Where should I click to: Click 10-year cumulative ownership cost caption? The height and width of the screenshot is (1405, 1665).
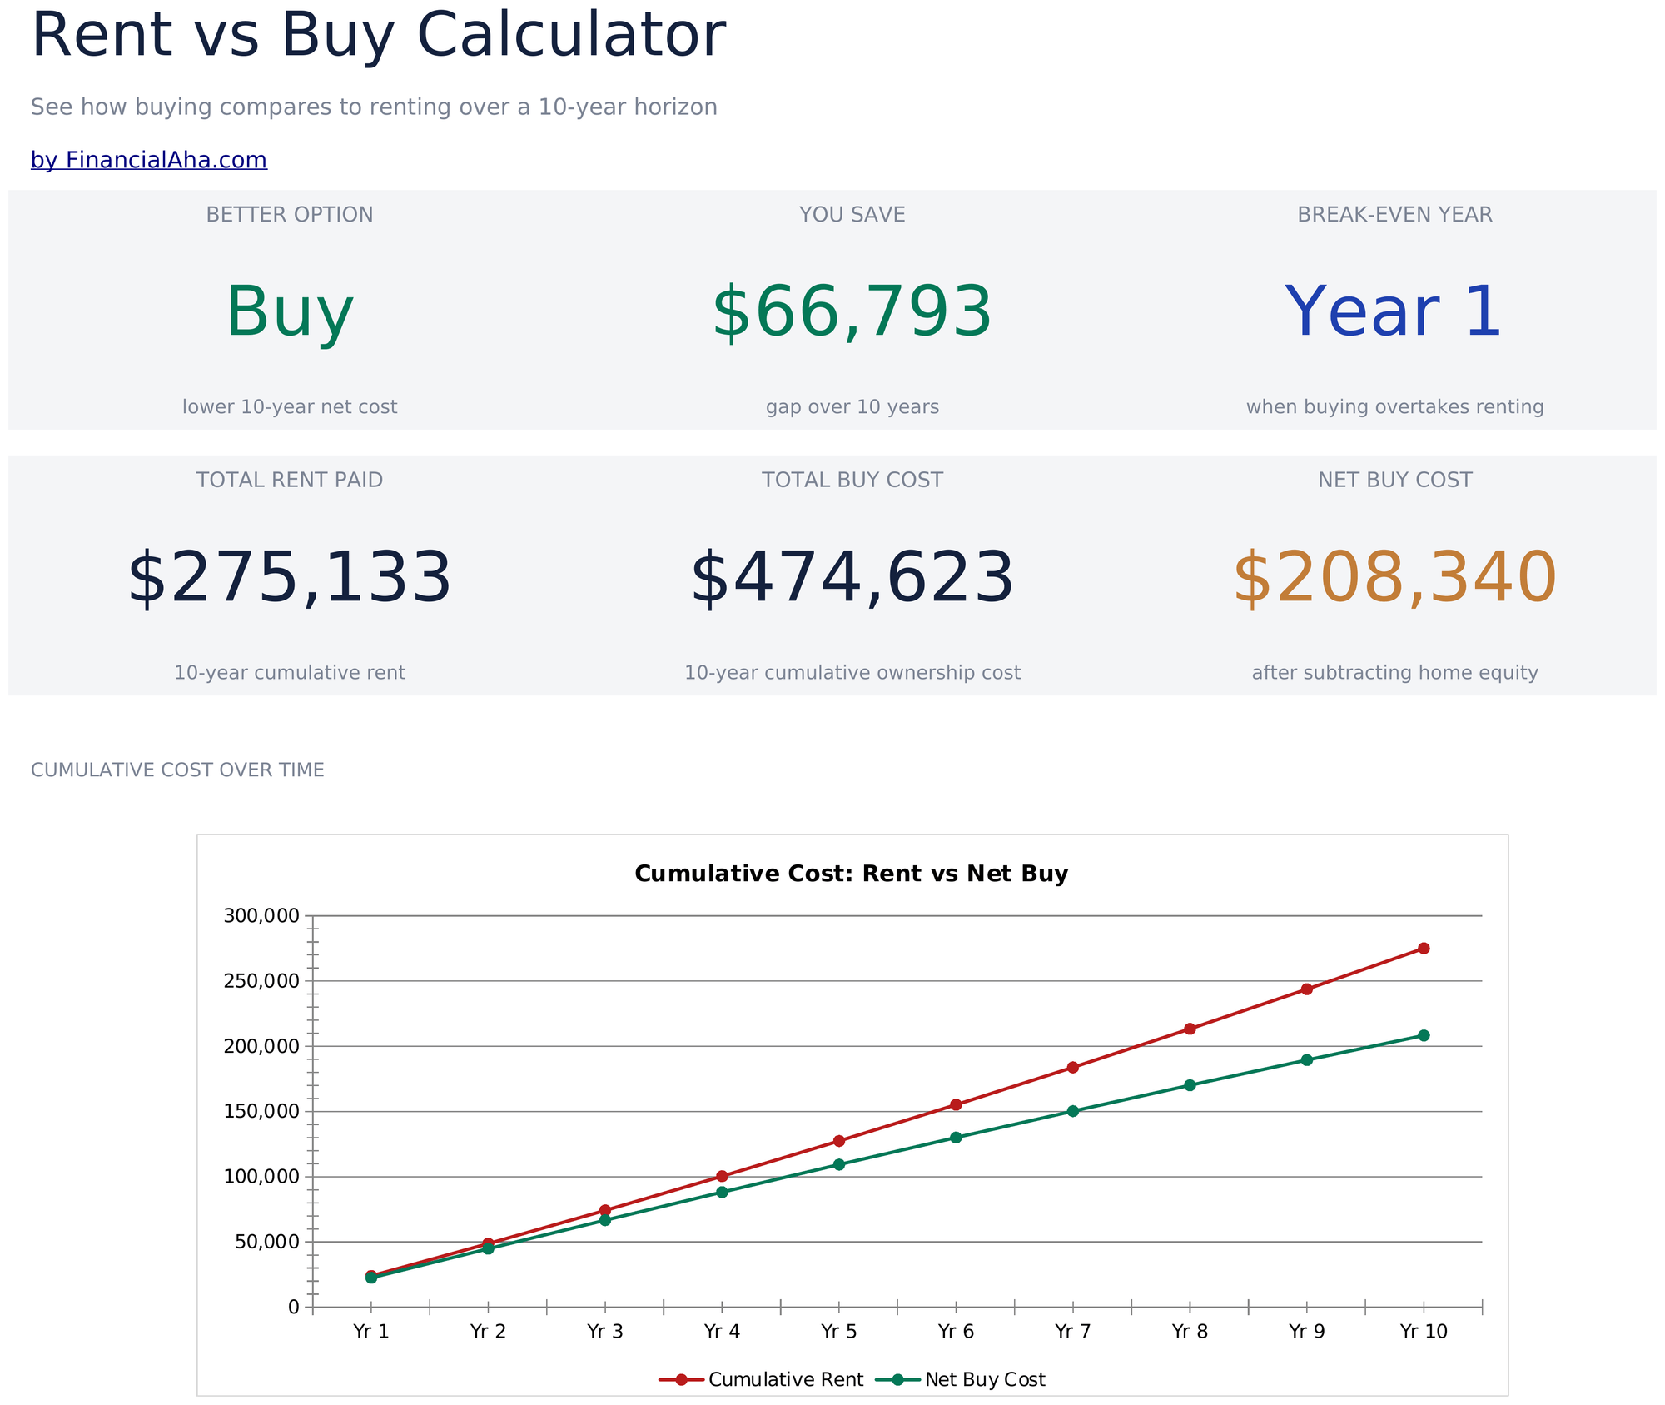[852, 673]
